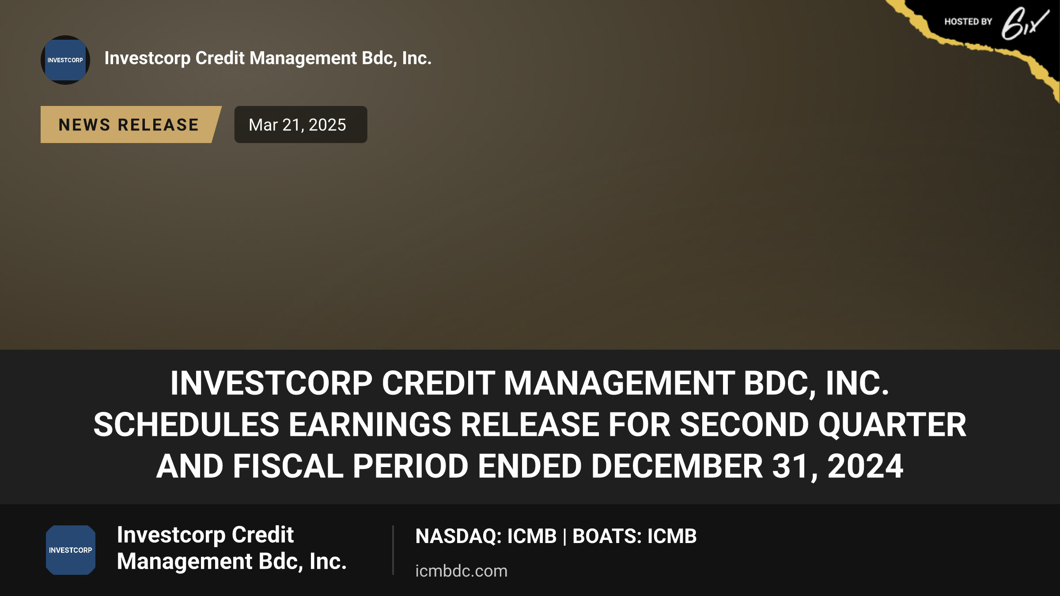Click the HOSTED BY label
The height and width of the screenshot is (596, 1060).
pos(968,22)
